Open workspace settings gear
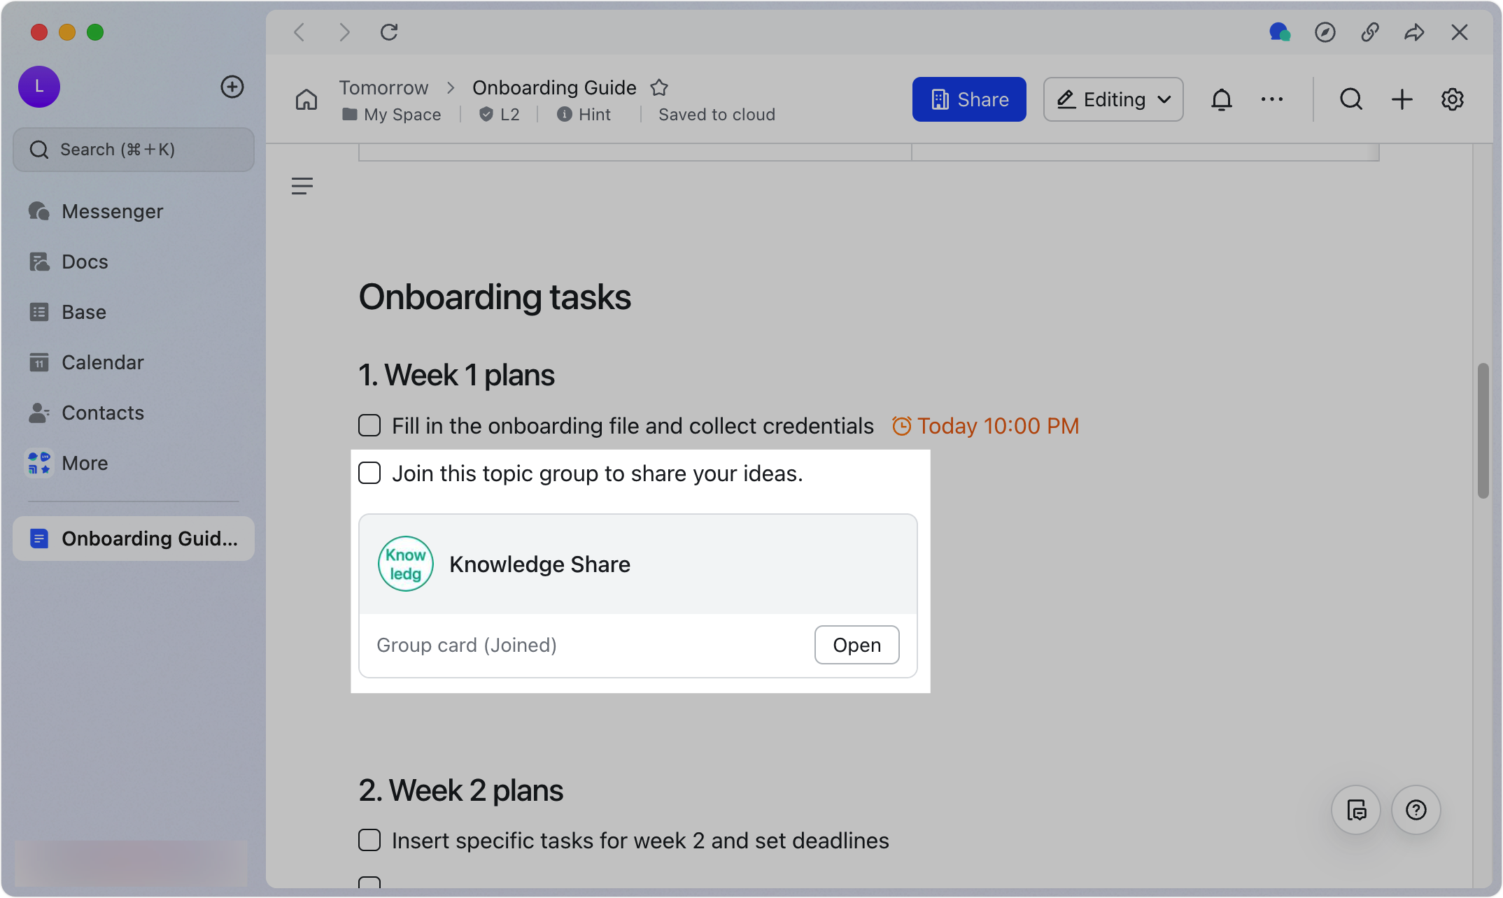The height and width of the screenshot is (898, 1503). coord(1452,99)
